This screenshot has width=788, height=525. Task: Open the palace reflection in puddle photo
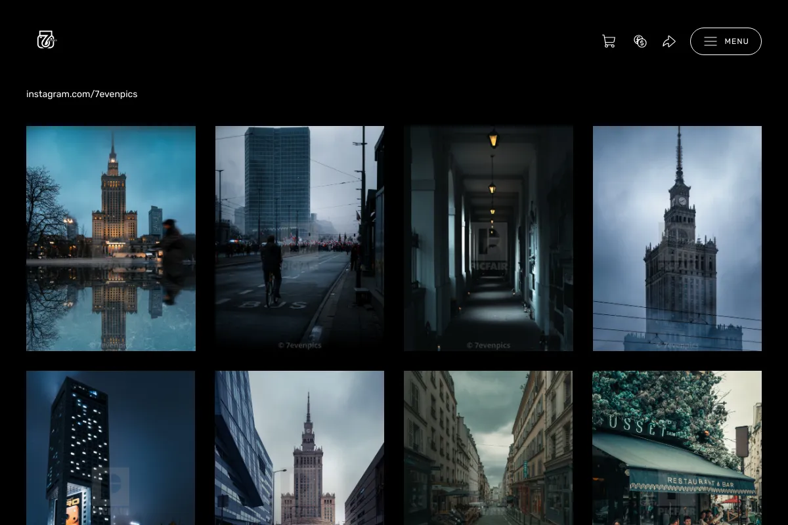[111, 238]
